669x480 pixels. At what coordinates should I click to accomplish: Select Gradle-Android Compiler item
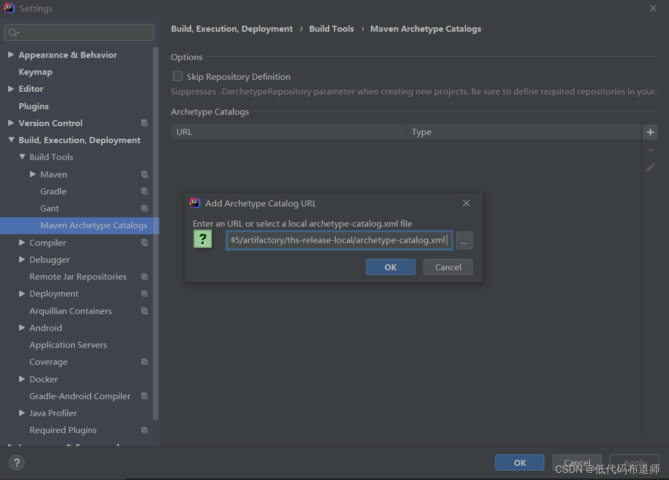point(80,396)
